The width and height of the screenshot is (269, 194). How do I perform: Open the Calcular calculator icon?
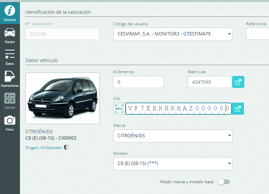click(10, 101)
